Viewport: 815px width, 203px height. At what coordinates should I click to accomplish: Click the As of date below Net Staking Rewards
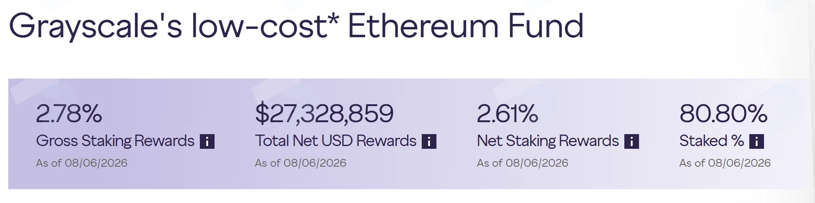[523, 163]
